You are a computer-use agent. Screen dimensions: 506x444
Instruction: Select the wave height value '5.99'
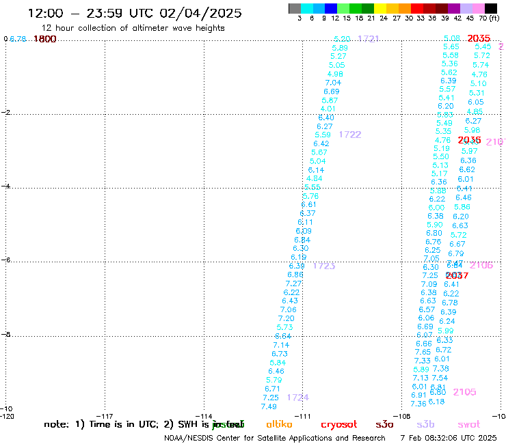pos(445,331)
